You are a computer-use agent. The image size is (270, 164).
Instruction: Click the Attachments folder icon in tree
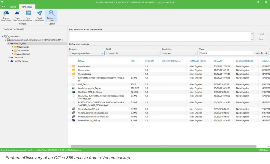(x=15, y=47)
